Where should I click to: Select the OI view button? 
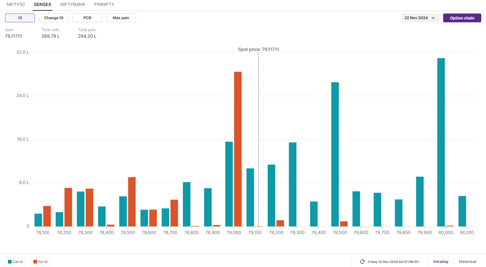coord(20,18)
